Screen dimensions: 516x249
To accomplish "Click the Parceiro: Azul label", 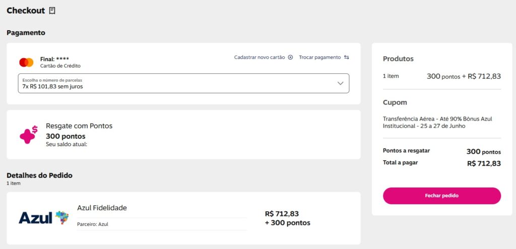I will (93, 224).
